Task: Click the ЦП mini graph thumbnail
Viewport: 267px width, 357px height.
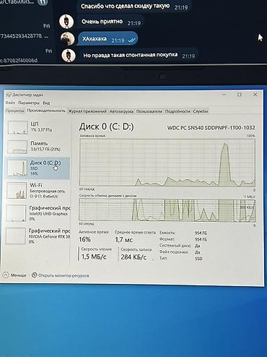Action: (x=17, y=127)
